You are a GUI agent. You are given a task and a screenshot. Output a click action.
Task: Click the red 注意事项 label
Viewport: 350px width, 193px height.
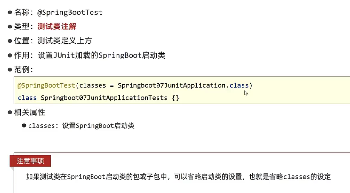tap(30, 161)
